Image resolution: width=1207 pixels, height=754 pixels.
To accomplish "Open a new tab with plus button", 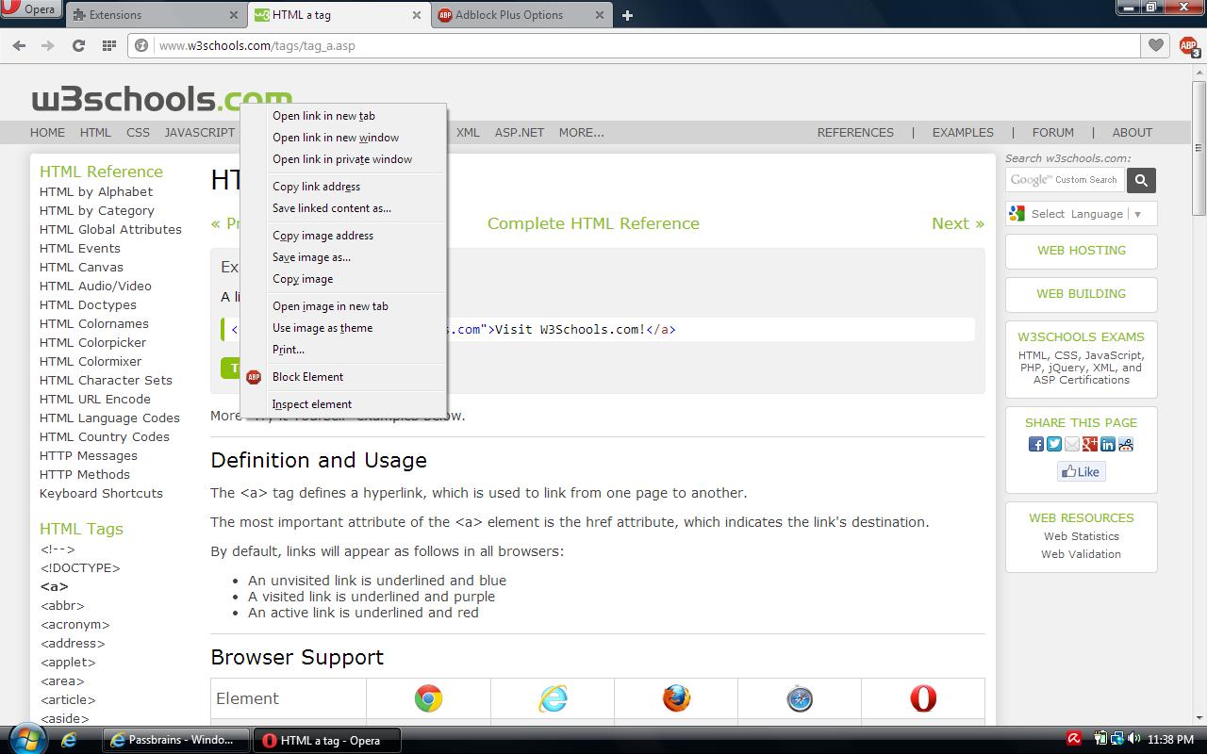I will [x=627, y=15].
